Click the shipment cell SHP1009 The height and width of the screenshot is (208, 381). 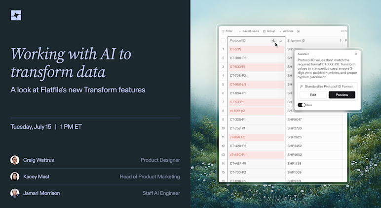click(314, 172)
